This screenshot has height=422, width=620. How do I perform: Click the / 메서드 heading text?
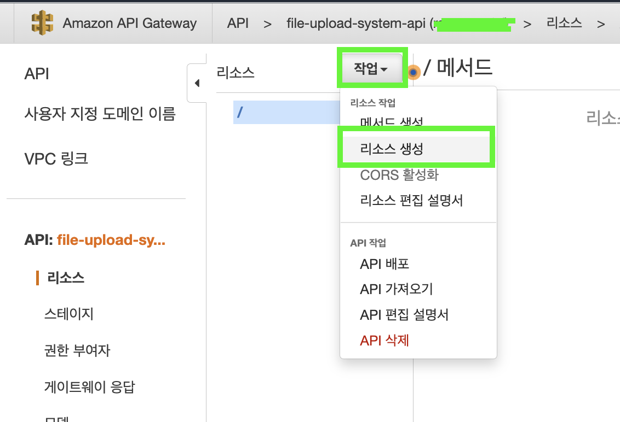click(458, 67)
